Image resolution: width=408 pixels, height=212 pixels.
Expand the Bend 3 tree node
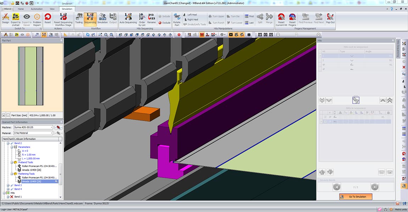[8, 185]
